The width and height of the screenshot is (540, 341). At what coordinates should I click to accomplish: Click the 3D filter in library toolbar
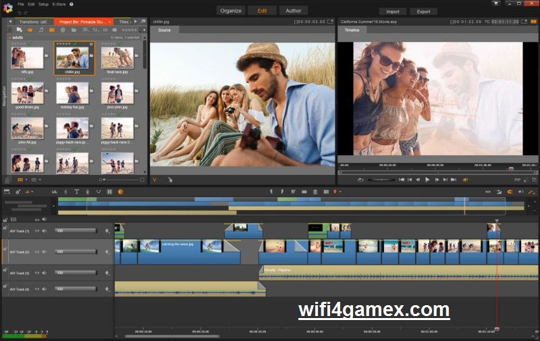(105, 30)
